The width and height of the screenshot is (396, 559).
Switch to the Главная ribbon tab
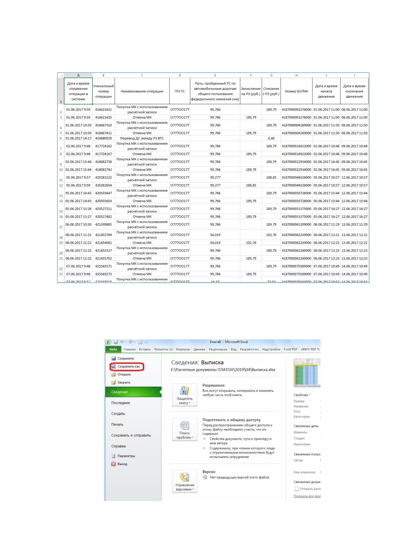tap(129, 349)
